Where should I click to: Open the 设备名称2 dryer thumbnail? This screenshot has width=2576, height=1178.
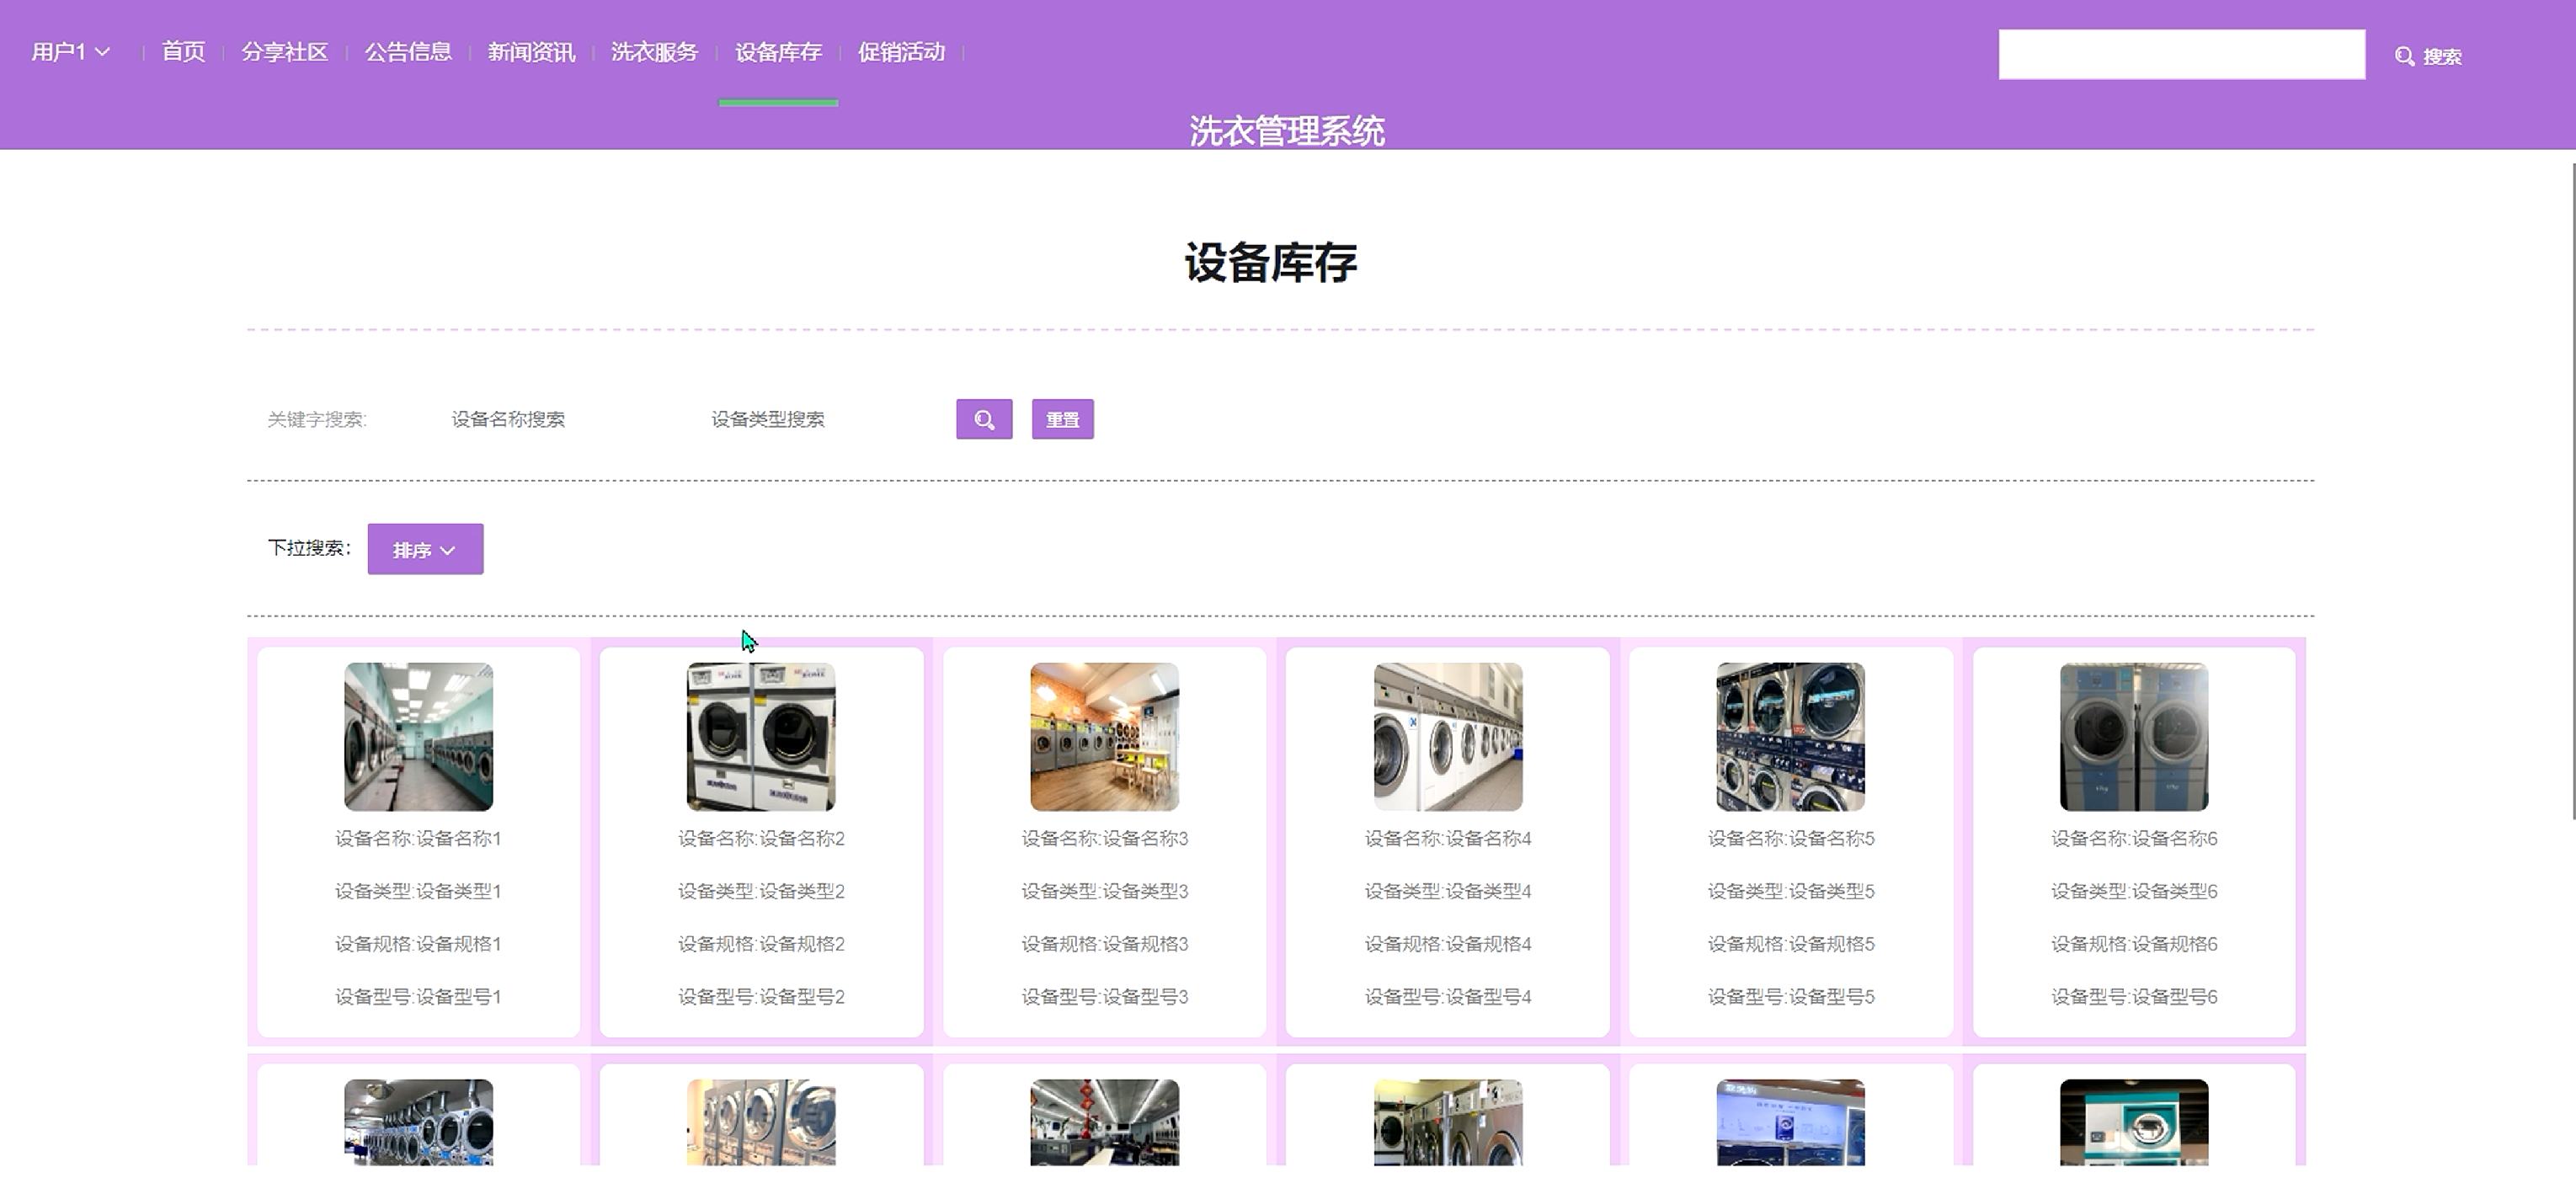point(761,736)
